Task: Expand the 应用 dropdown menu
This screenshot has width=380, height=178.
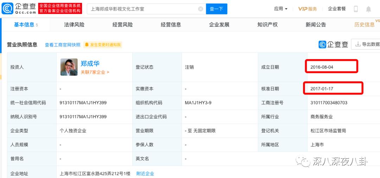Action: [281, 9]
